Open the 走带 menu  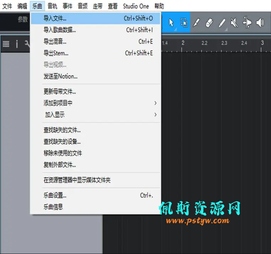[97, 6]
